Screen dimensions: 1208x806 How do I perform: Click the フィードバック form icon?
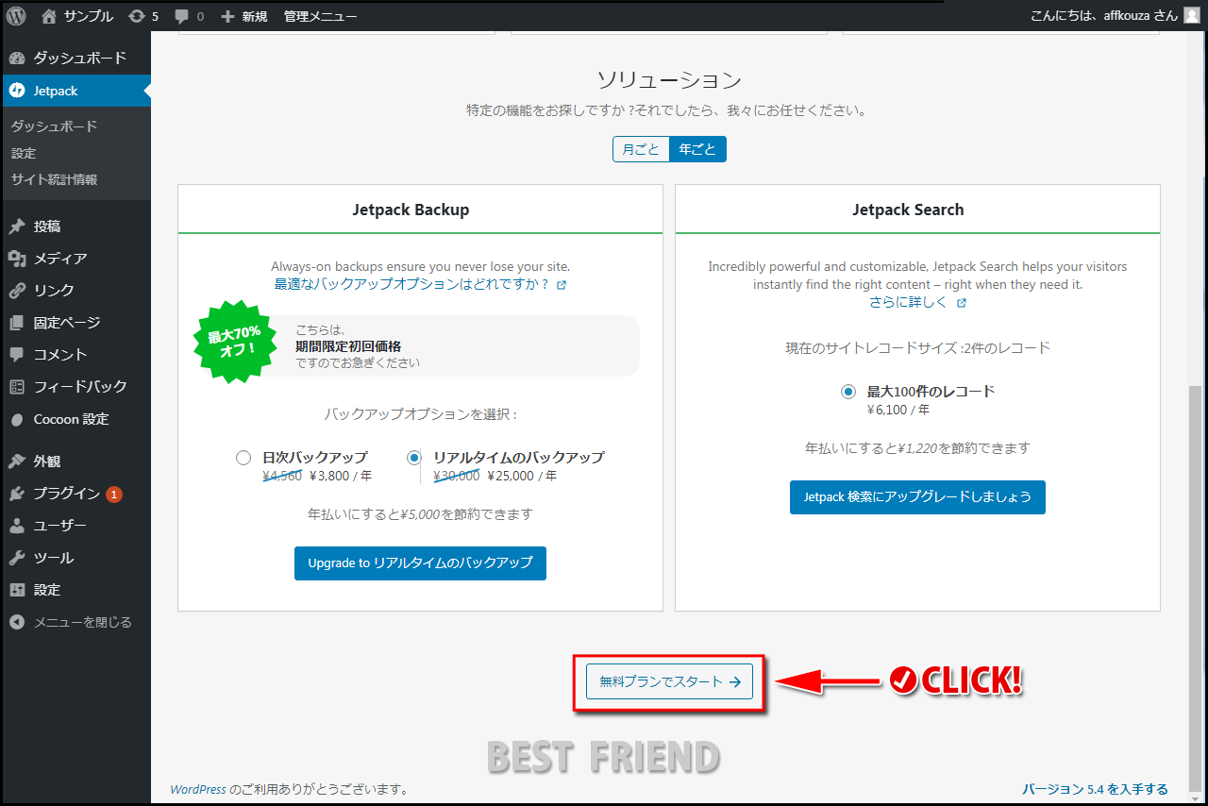pos(17,387)
